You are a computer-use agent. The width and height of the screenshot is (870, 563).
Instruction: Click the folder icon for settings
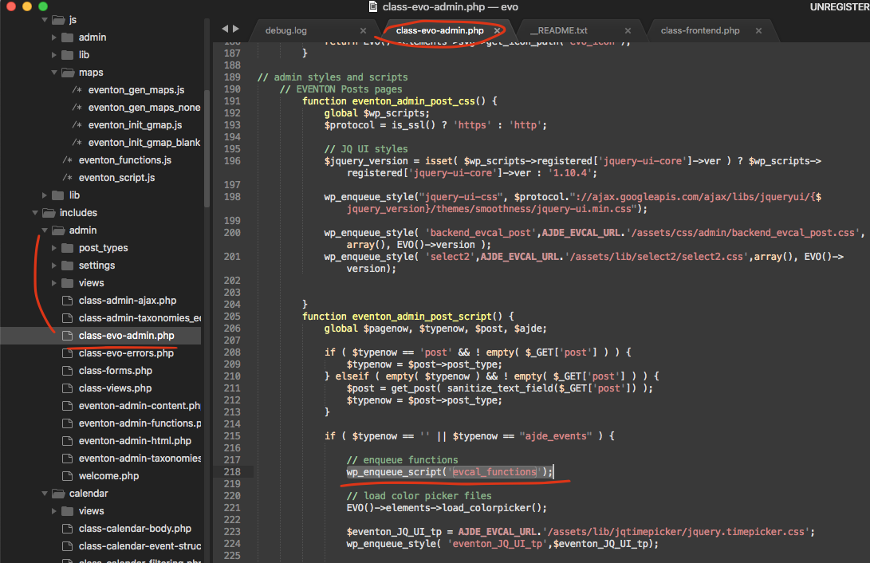pos(67,266)
